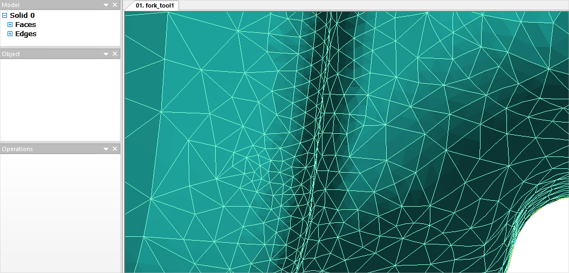Screen dimensions: 569x273
Task: Open the Object panel dropdown arrow
Action: [106, 54]
